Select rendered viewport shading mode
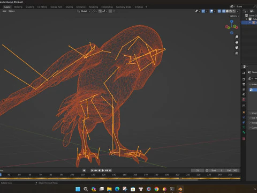Image resolution: width=257 pixels, height=193 pixels. tap(234, 11)
